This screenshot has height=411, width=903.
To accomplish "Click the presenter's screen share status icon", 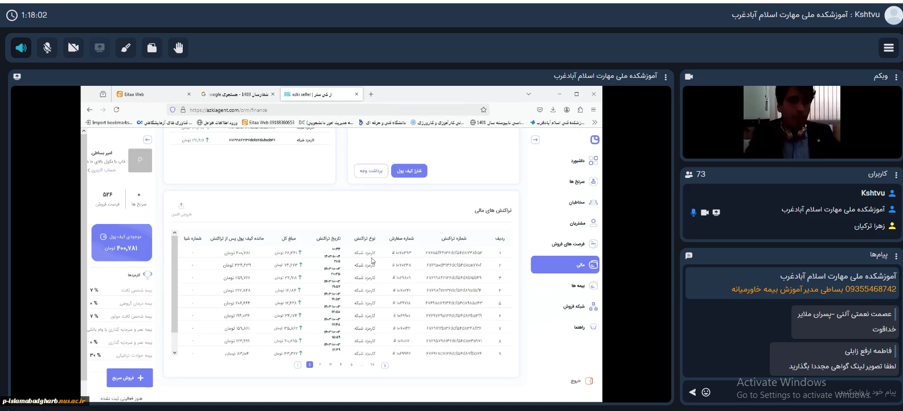I will click(716, 213).
